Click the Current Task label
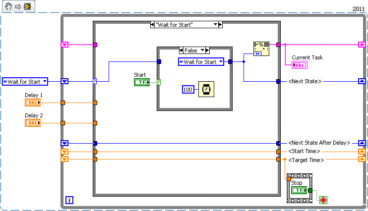 click(307, 57)
